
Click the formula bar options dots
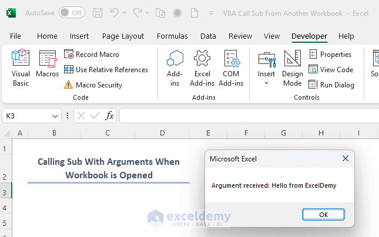click(68, 116)
